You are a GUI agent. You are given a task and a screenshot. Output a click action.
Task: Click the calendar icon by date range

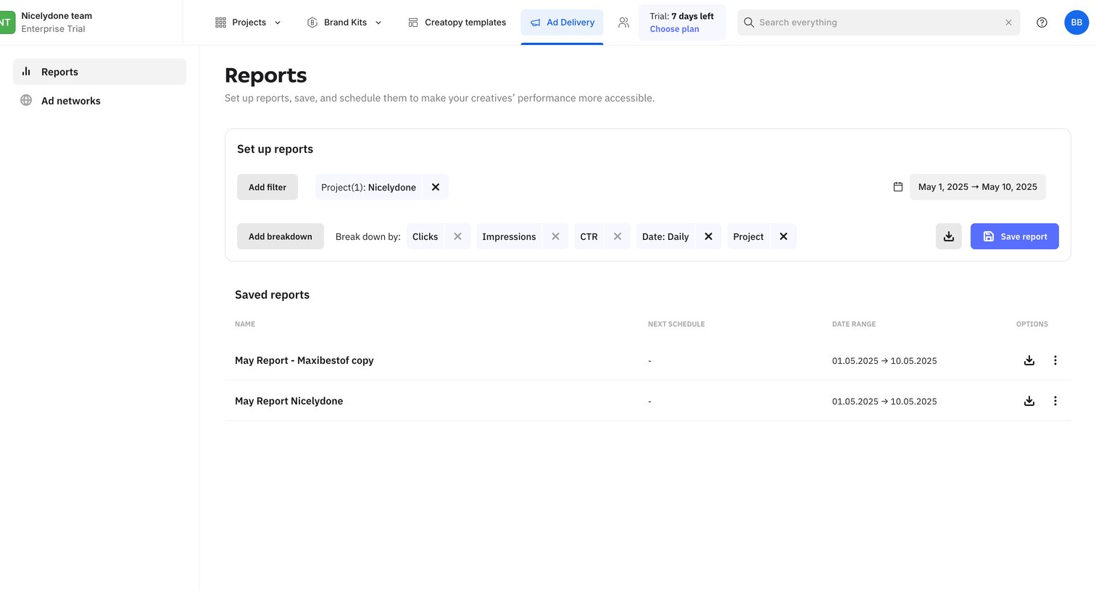897,187
